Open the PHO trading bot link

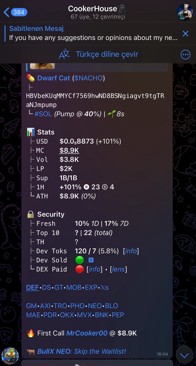[78, 306]
